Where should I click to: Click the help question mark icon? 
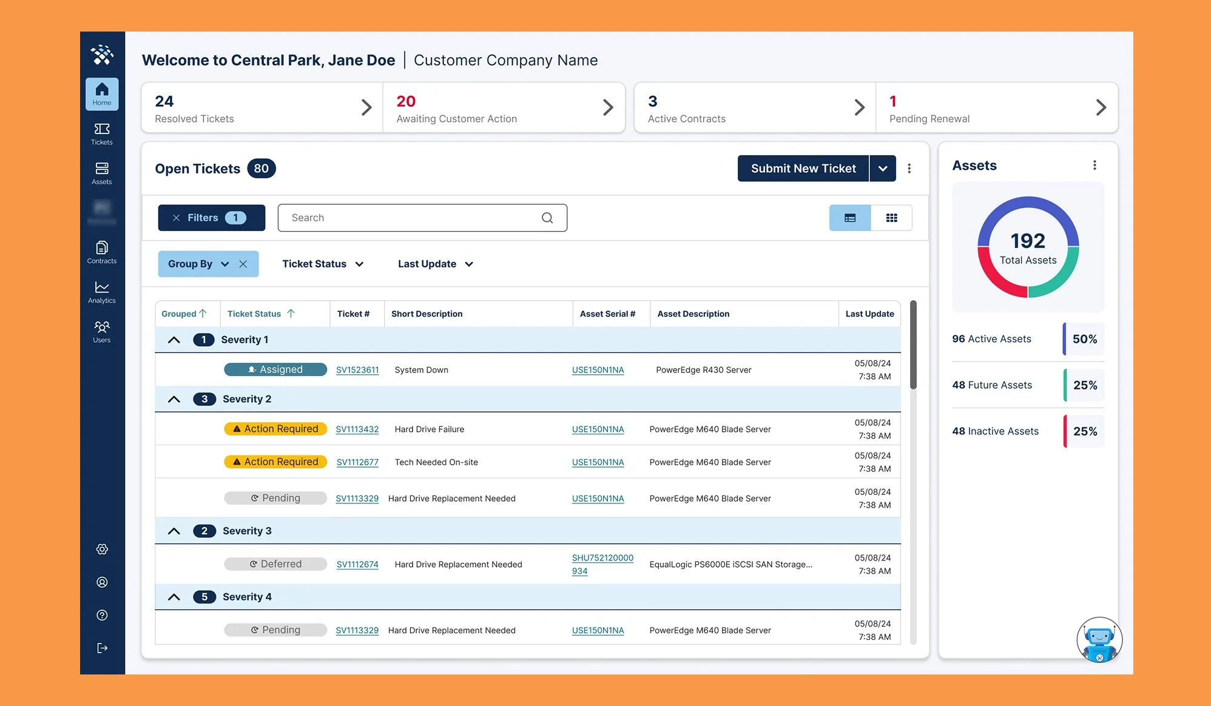102,615
